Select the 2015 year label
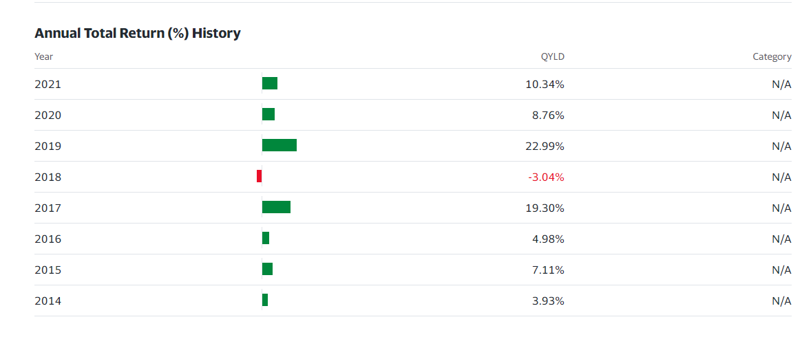 click(48, 270)
